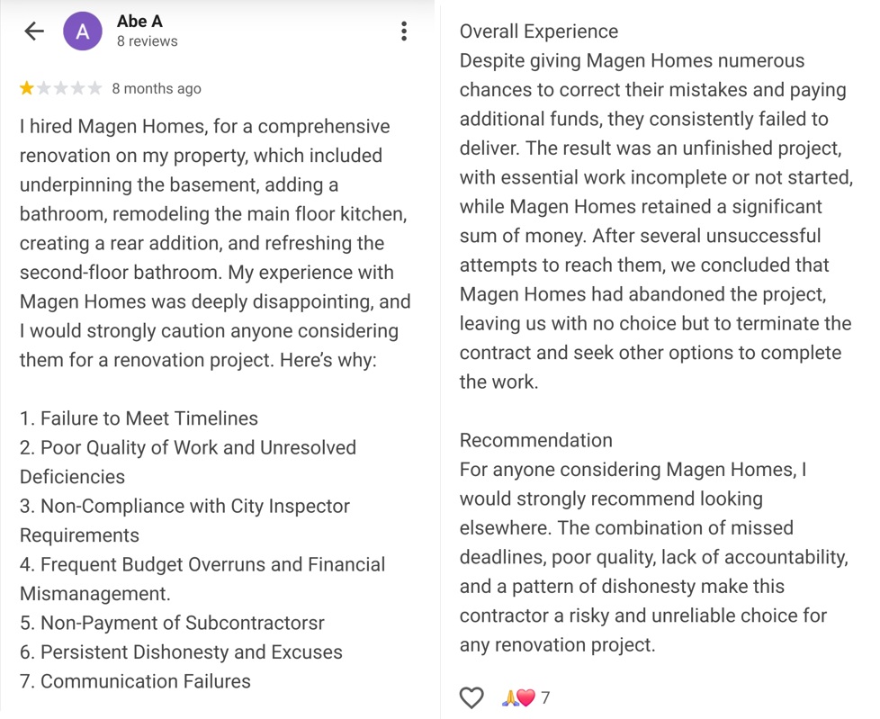
Task: Click the 'Recommendation' heading
Action: (x=536, y=440)
